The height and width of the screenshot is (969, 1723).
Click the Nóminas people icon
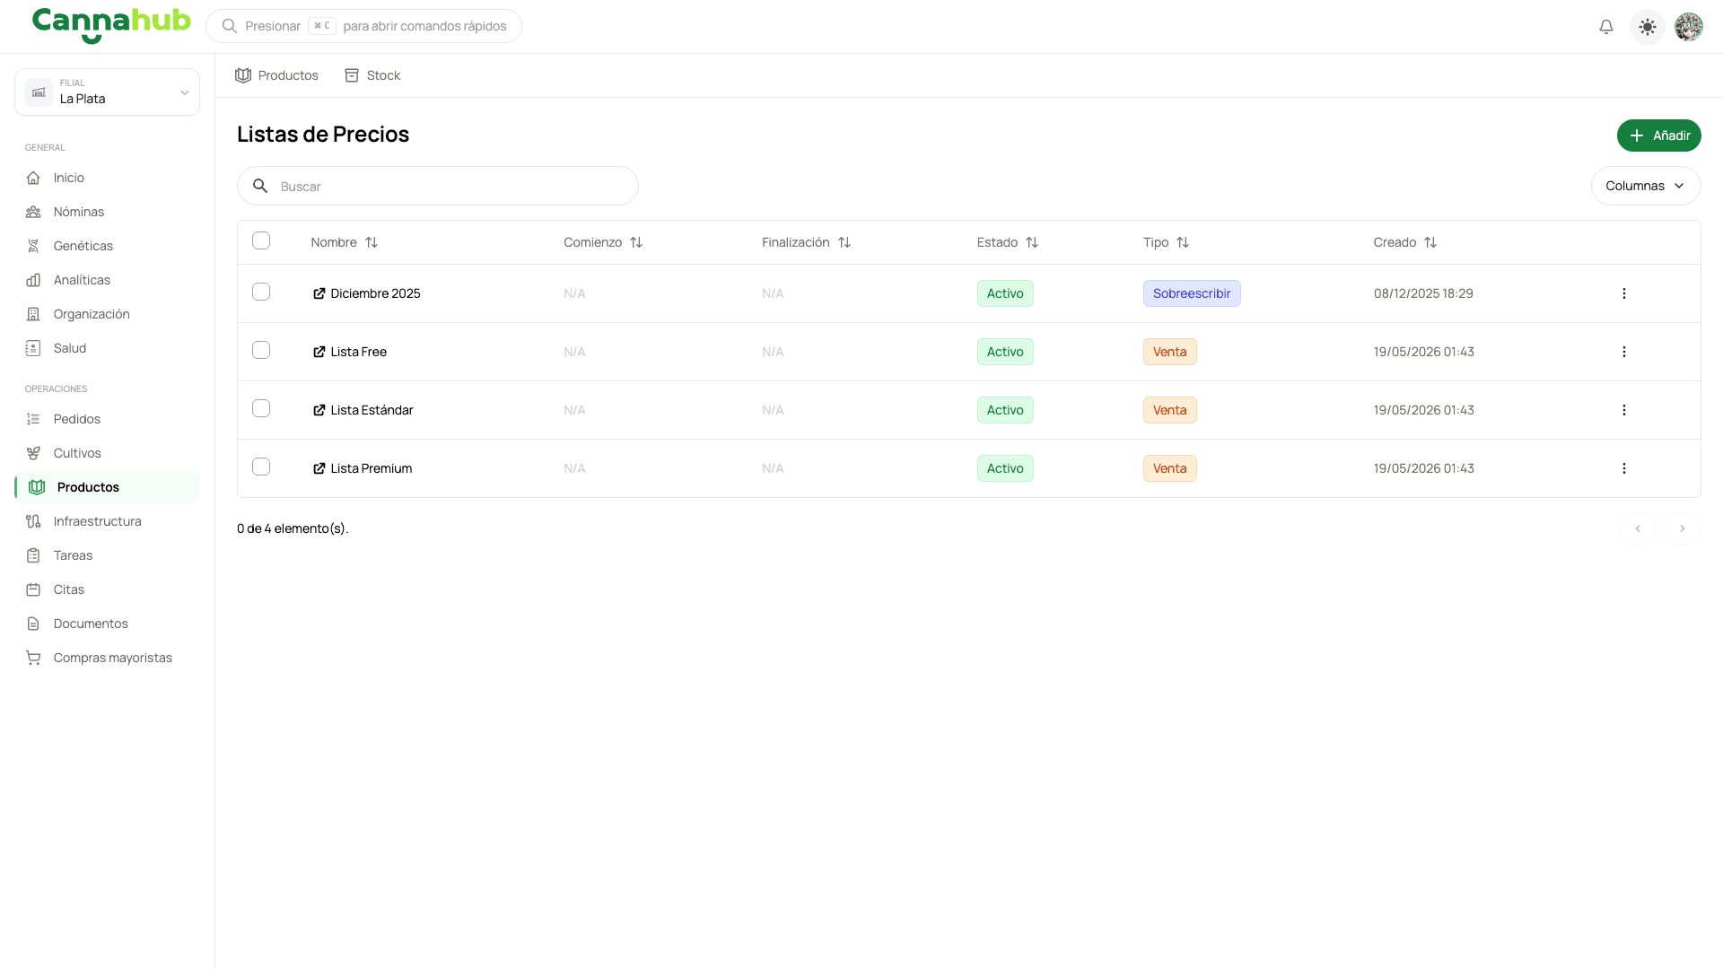(x=33, y=212)
